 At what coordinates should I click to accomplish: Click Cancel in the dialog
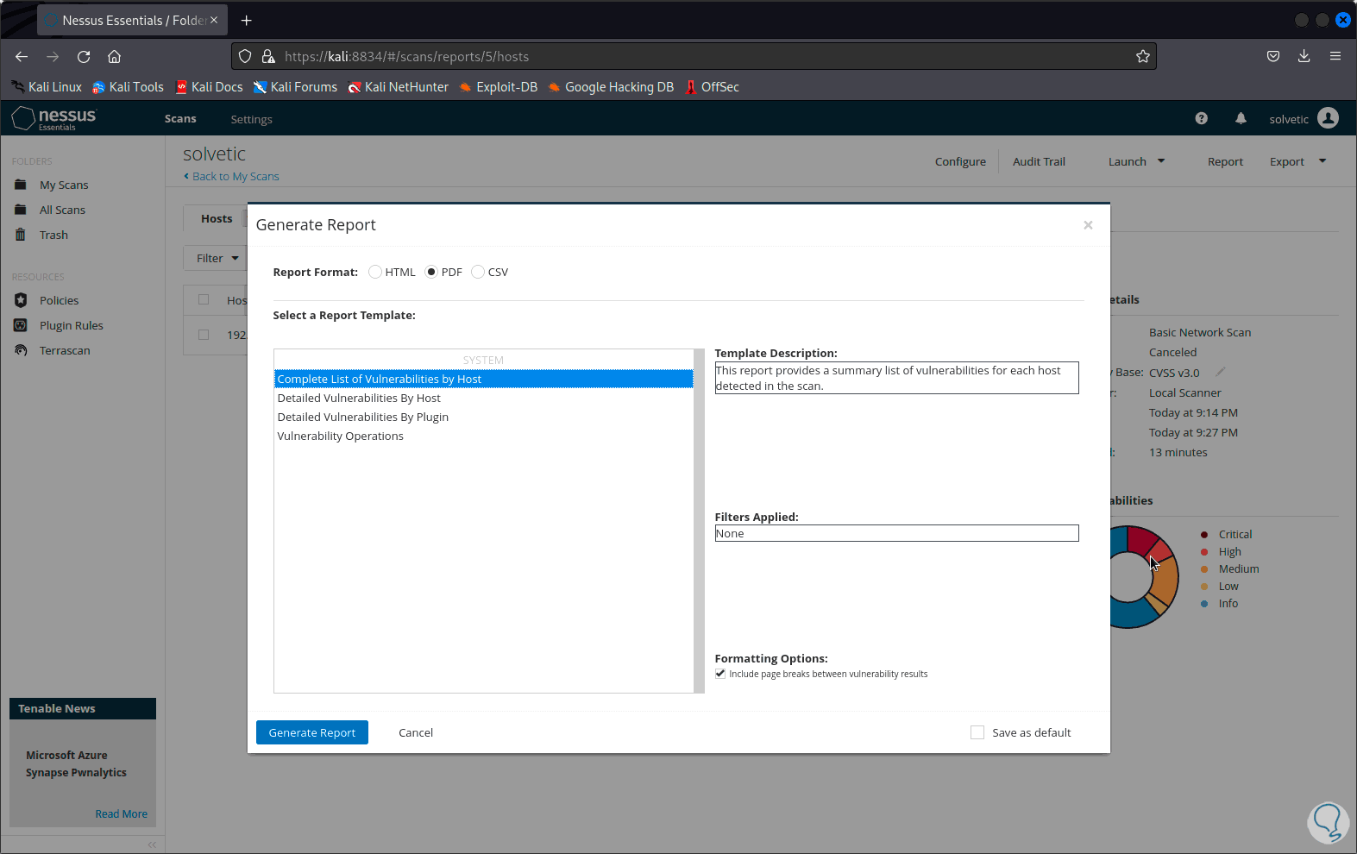click(416, 732)
